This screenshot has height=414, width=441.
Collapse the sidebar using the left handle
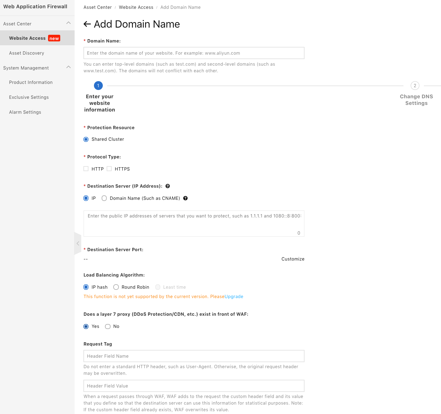(78, 243)
